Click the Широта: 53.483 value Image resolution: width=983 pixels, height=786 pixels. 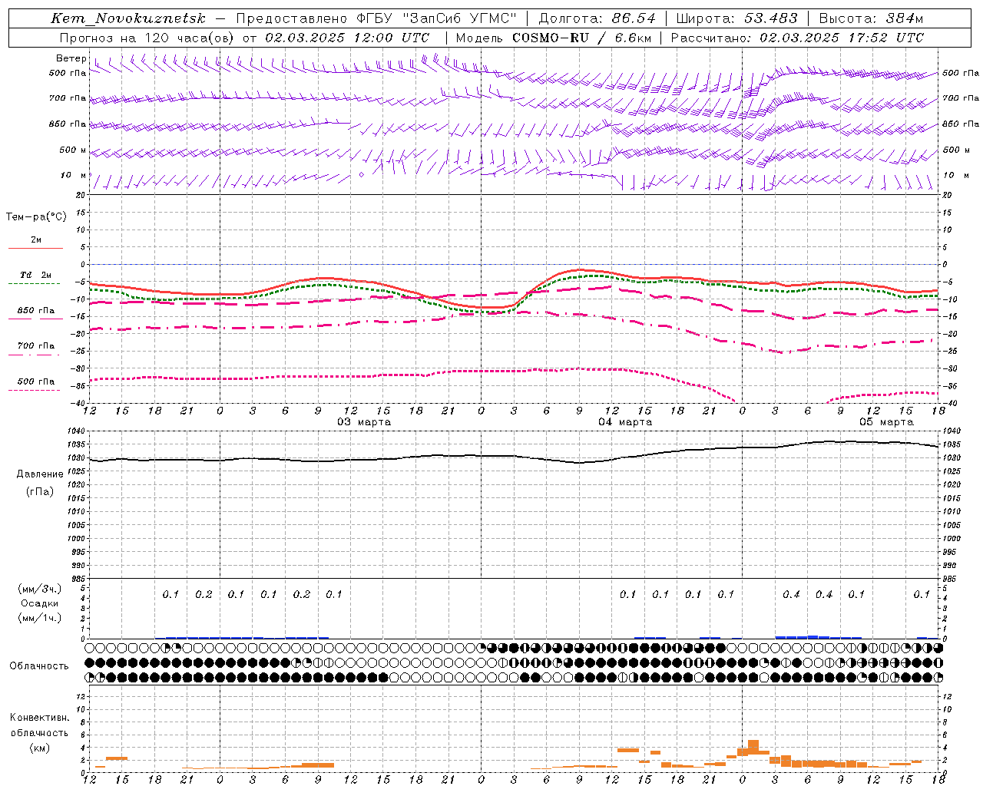coord(737,18)
